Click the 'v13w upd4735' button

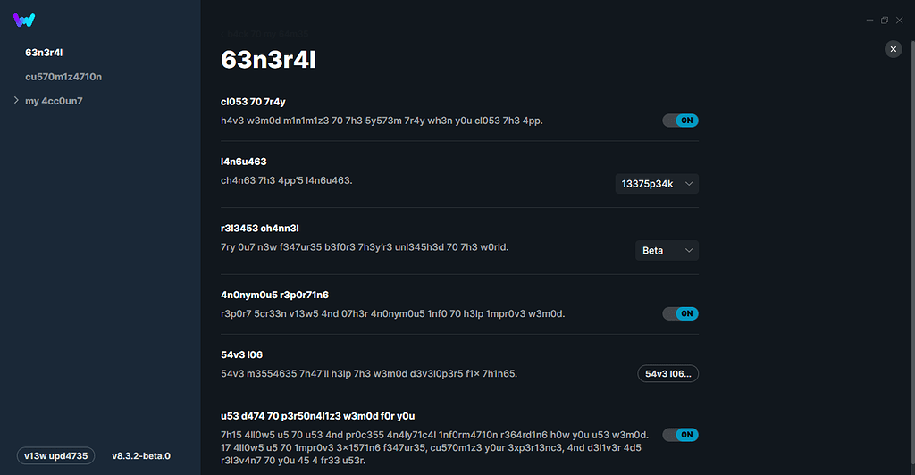[55, 455]
